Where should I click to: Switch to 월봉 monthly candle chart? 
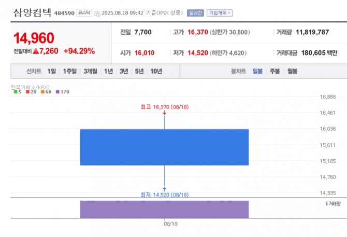(292, 72)
